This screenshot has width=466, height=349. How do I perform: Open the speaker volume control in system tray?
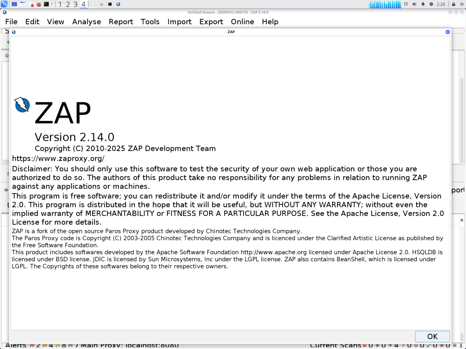point(414,4)
